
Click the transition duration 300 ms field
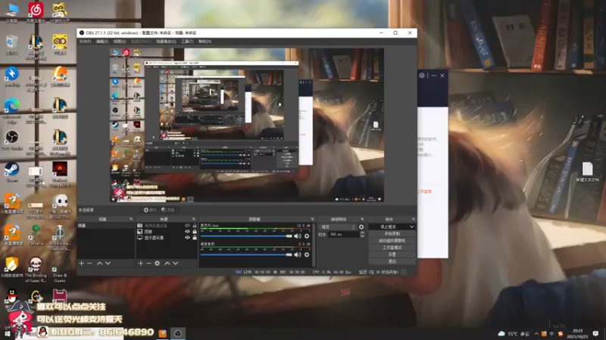click(344, 234)
